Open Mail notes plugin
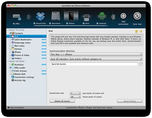152x118 pixels. click(19, 46)
